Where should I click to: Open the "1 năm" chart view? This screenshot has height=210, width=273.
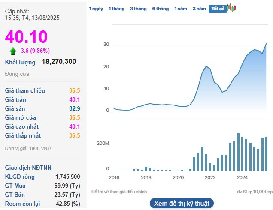[x=181, y=9]
